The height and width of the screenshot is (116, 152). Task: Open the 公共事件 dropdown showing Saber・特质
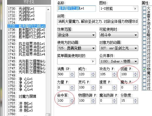(119, 61)
